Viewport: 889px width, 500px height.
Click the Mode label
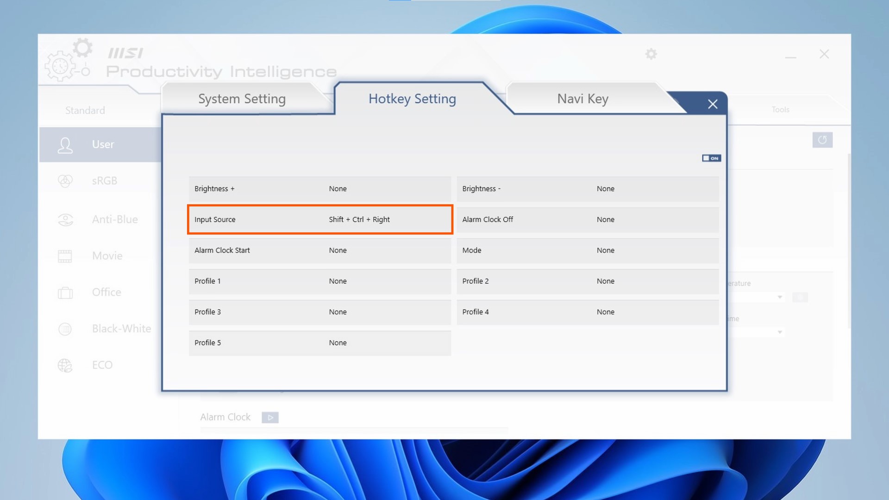pyautogui.click(x=471, y=250)
